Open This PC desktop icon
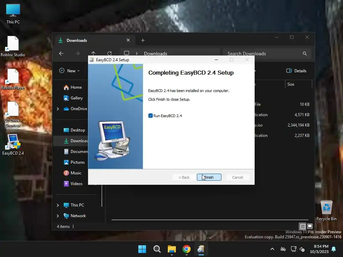This screenshot has width=343, height=257. coord(13,13)
